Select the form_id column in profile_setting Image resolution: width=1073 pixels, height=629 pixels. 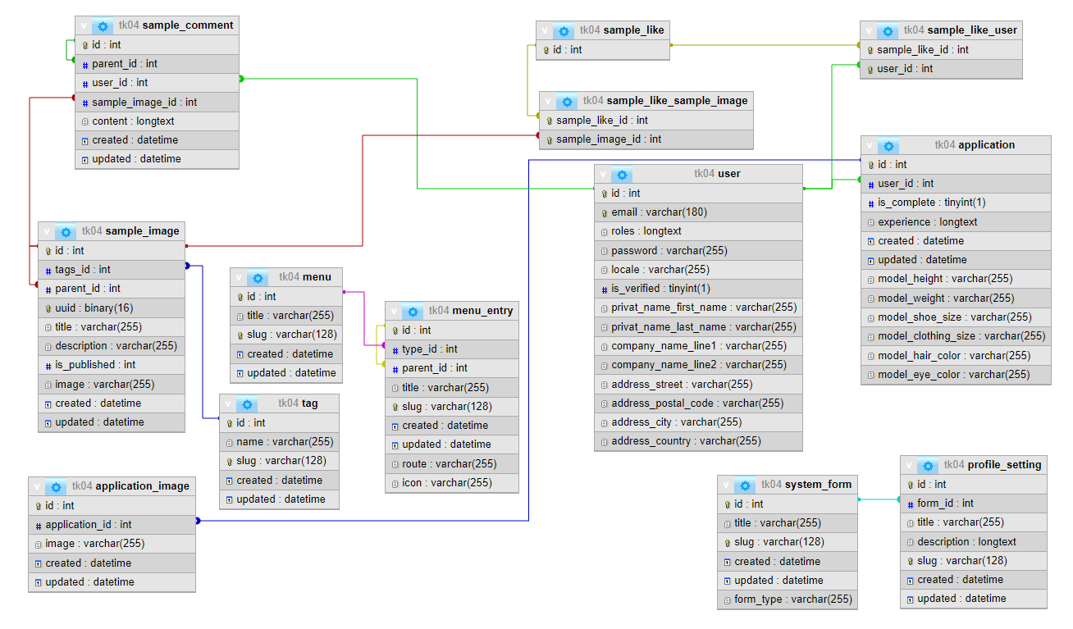pos(945,504)
